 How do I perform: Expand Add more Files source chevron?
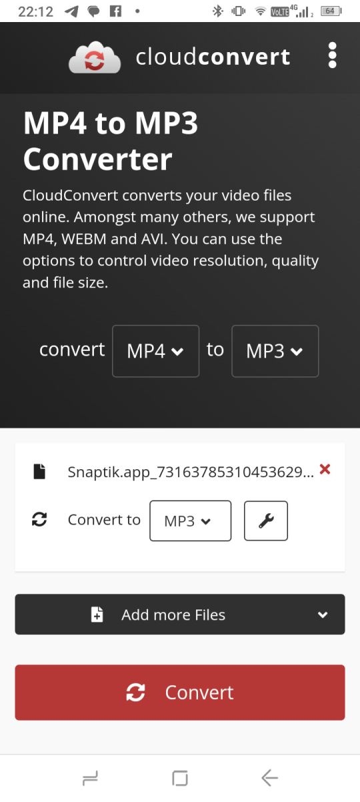(323, 615)
